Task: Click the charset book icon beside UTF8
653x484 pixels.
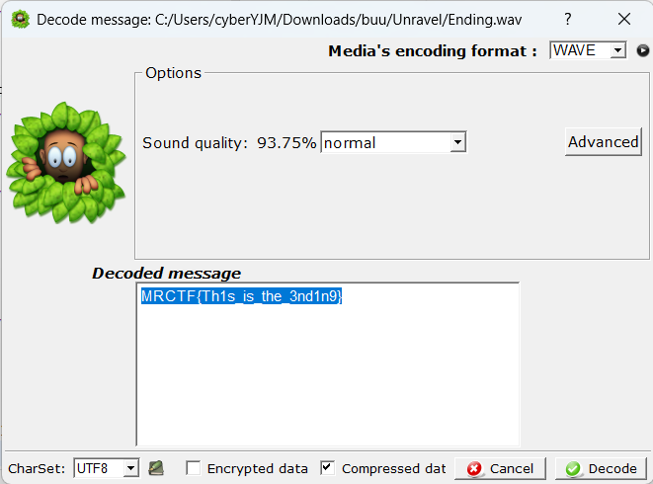Action: coord(156,468)
